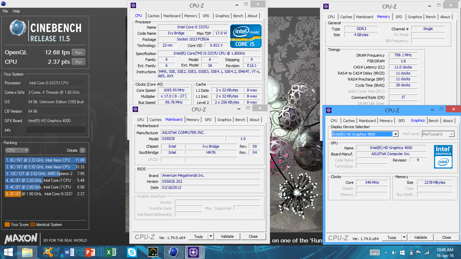The image size is (461, 259).
Task: Click the 798.1 MHz DRAM Frequency value
Action: coord(403,55)
